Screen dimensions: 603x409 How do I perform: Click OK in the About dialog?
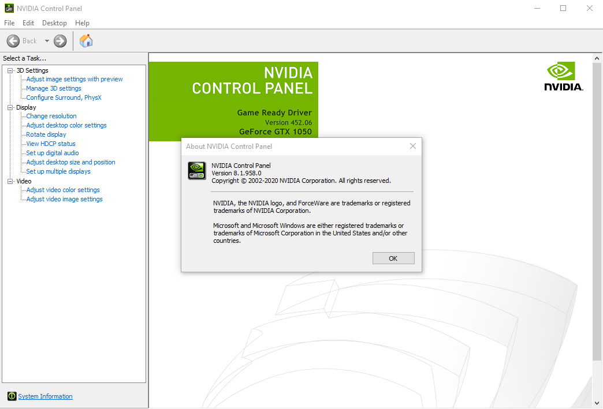(393, 258)
